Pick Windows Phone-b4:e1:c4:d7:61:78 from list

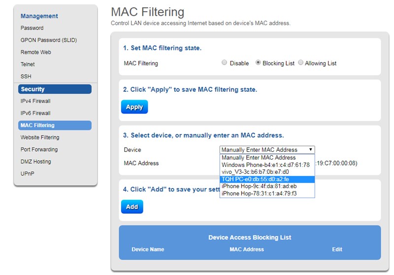click(x=267, y=165)
